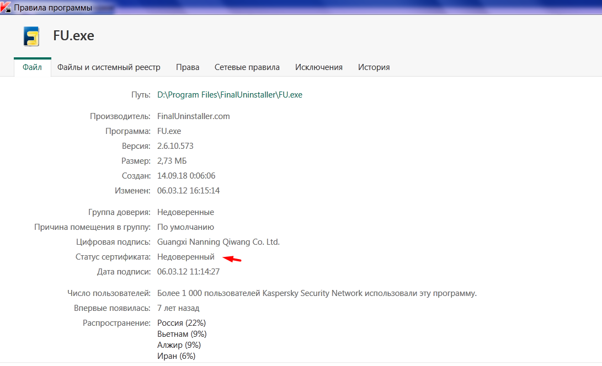Click the size value 2,73 МБ
602x366 pixels.
(x=172, y=161)
